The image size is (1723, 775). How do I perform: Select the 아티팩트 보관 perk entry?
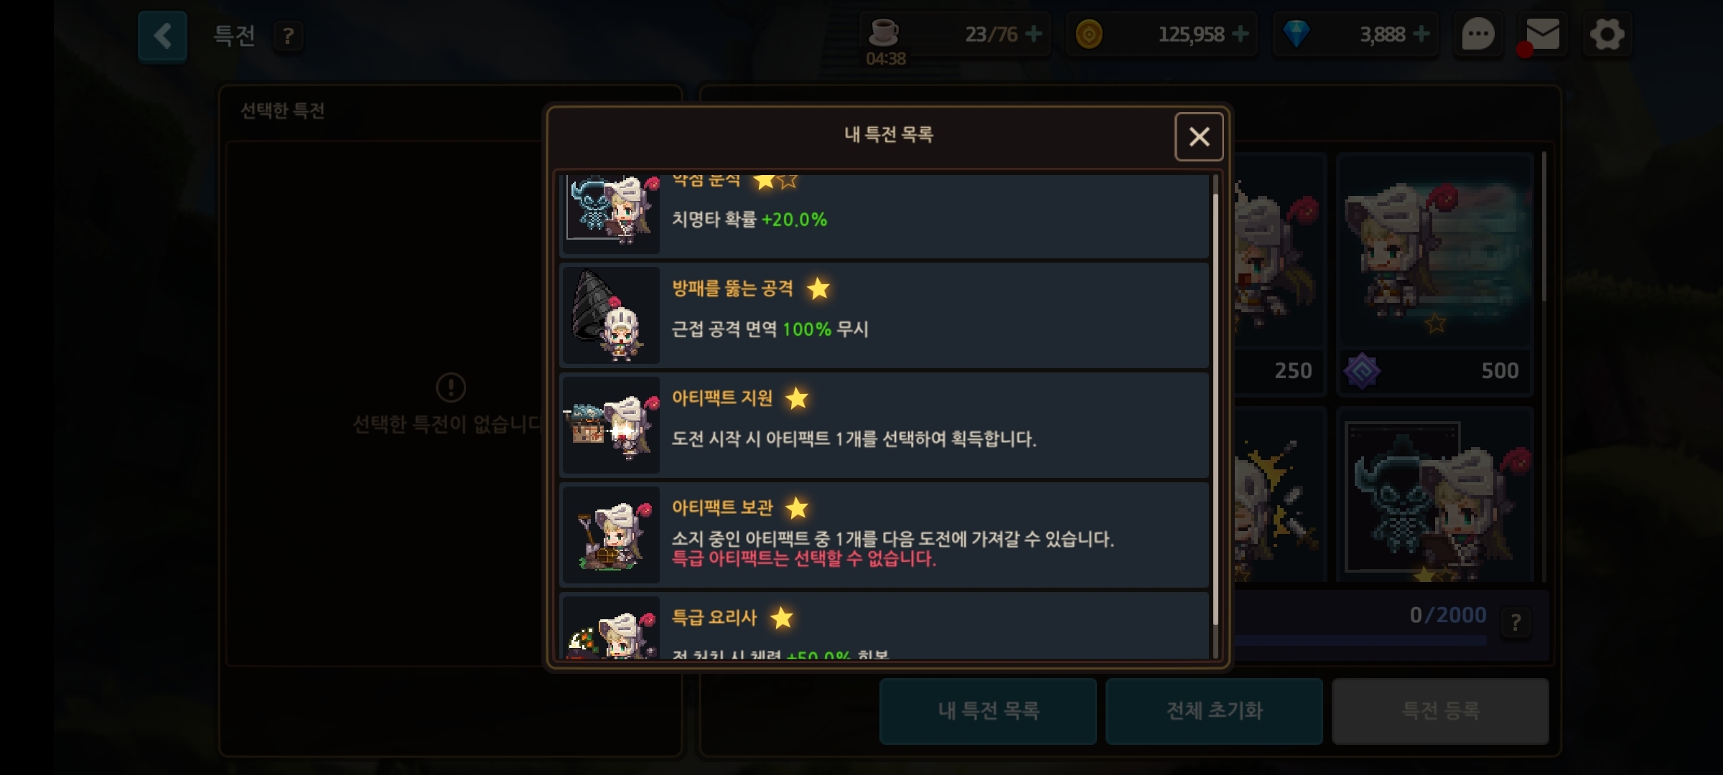click(884, 535)
